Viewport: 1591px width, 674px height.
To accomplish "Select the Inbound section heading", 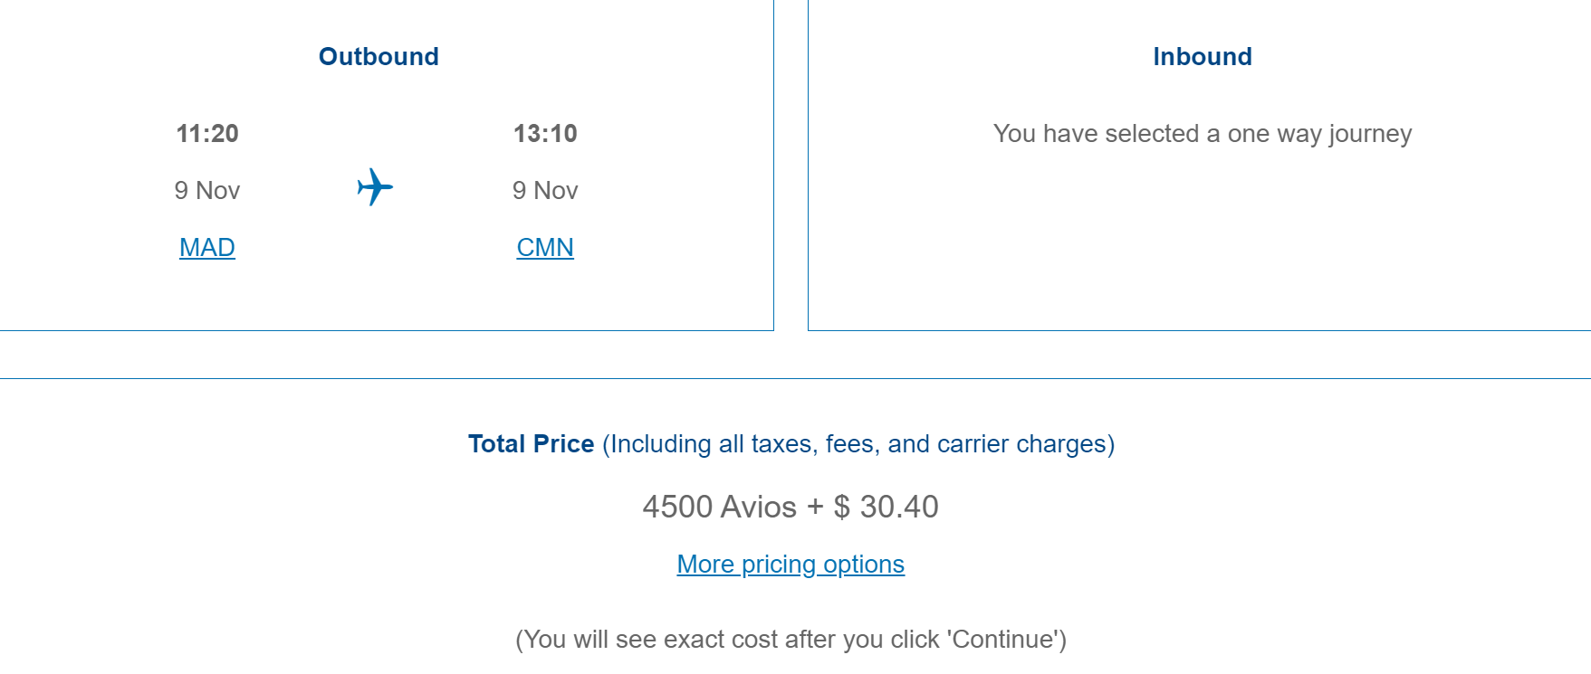I will [x=1203, y=56].
